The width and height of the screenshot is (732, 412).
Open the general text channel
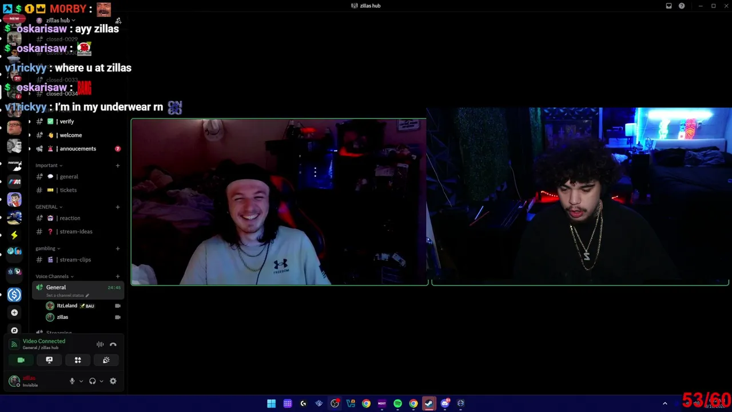78,177
